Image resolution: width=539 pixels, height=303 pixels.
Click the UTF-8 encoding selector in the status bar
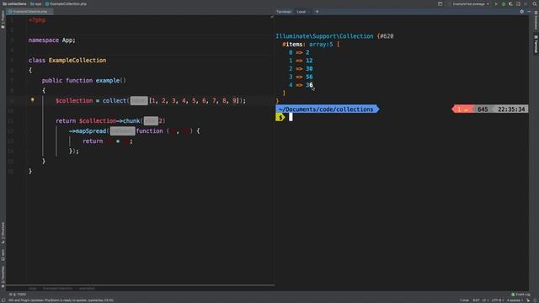click(498, 300)
